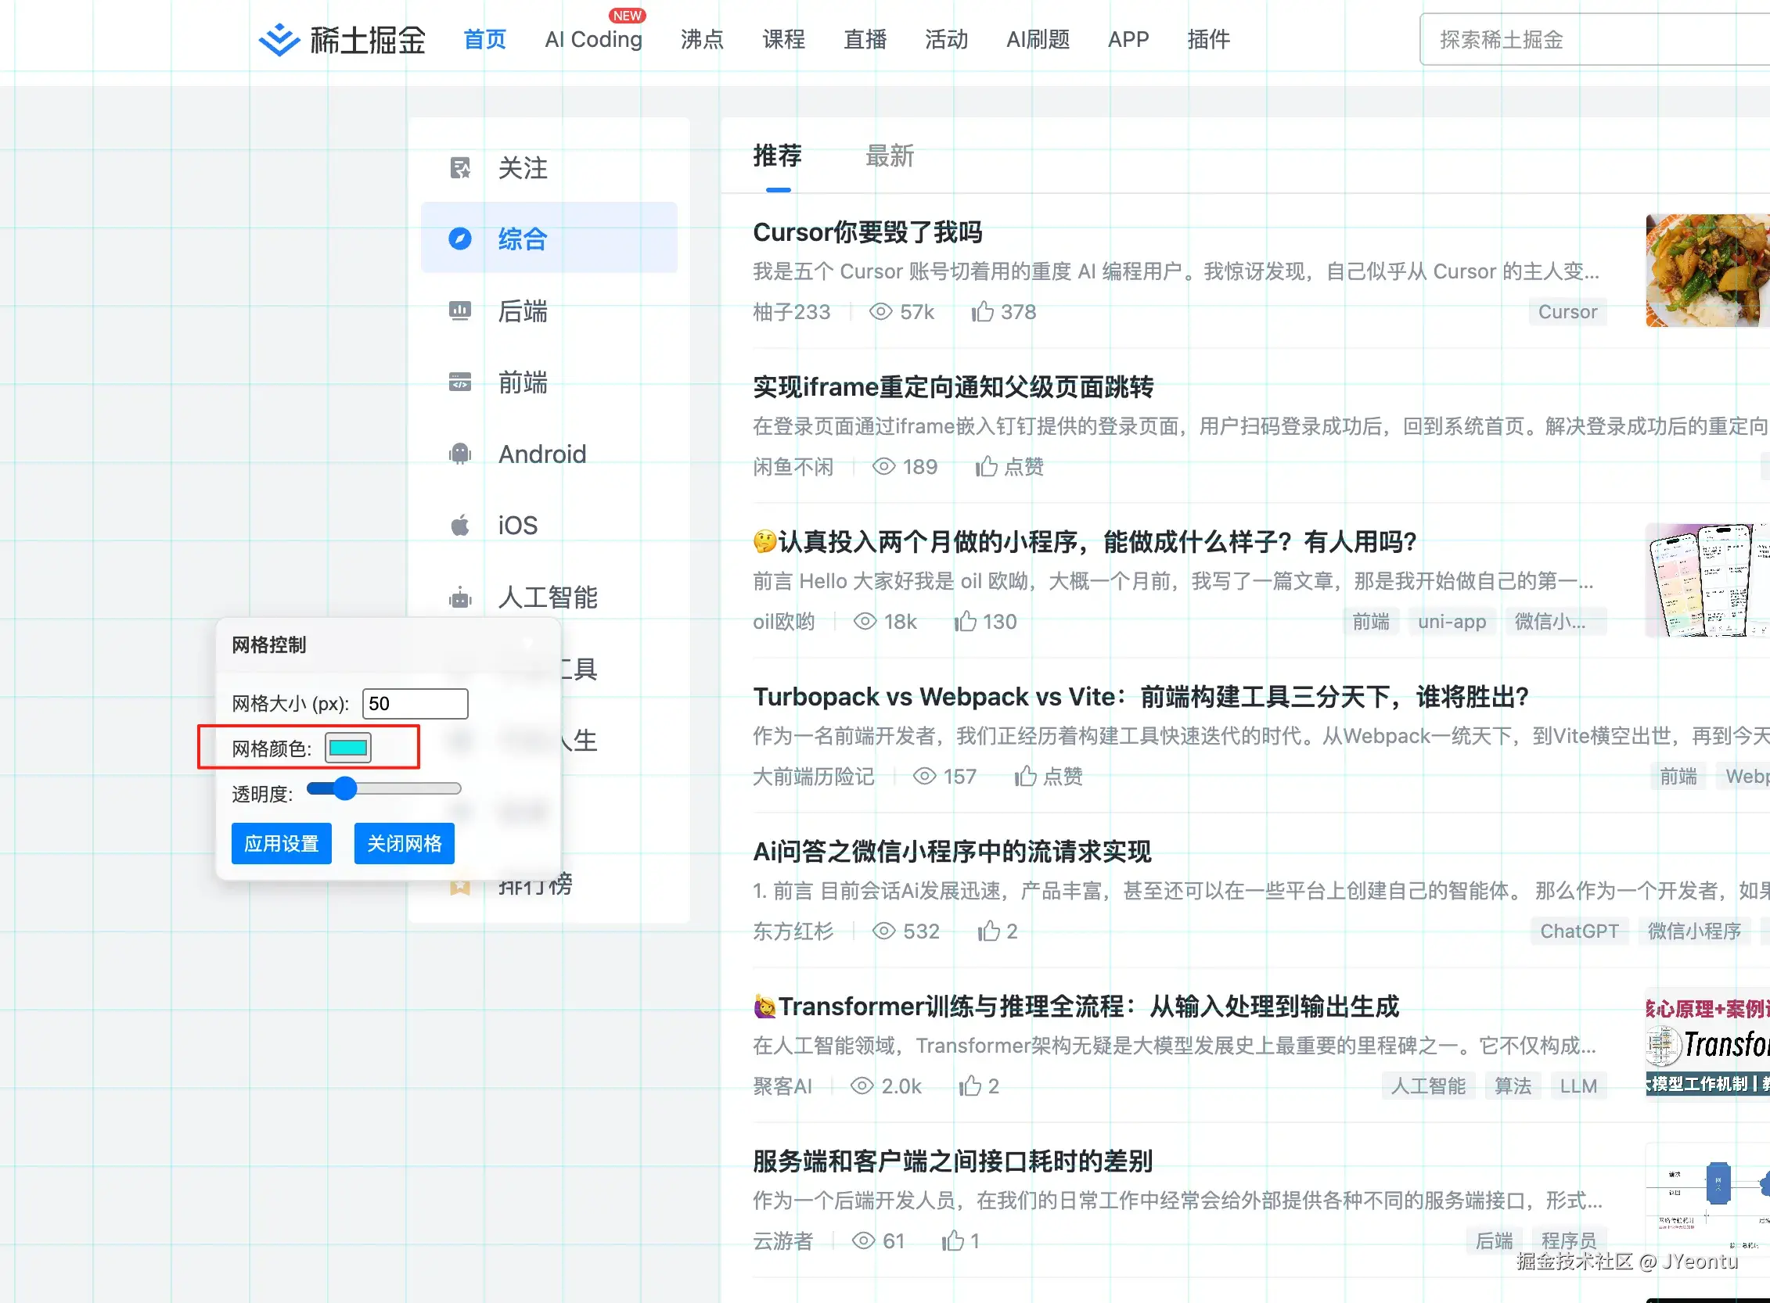This screenshot has width=1770, height=1303.
Task: Open the Cursor article food thumbnail
Action: point(1707,271)
